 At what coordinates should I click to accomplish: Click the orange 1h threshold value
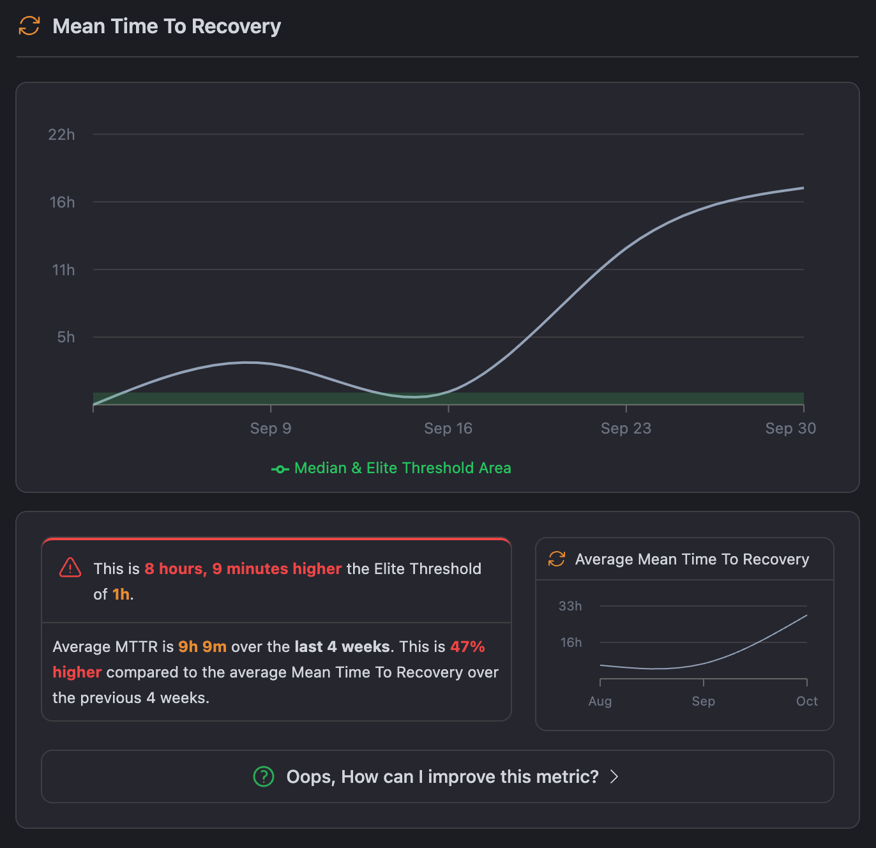121,594
